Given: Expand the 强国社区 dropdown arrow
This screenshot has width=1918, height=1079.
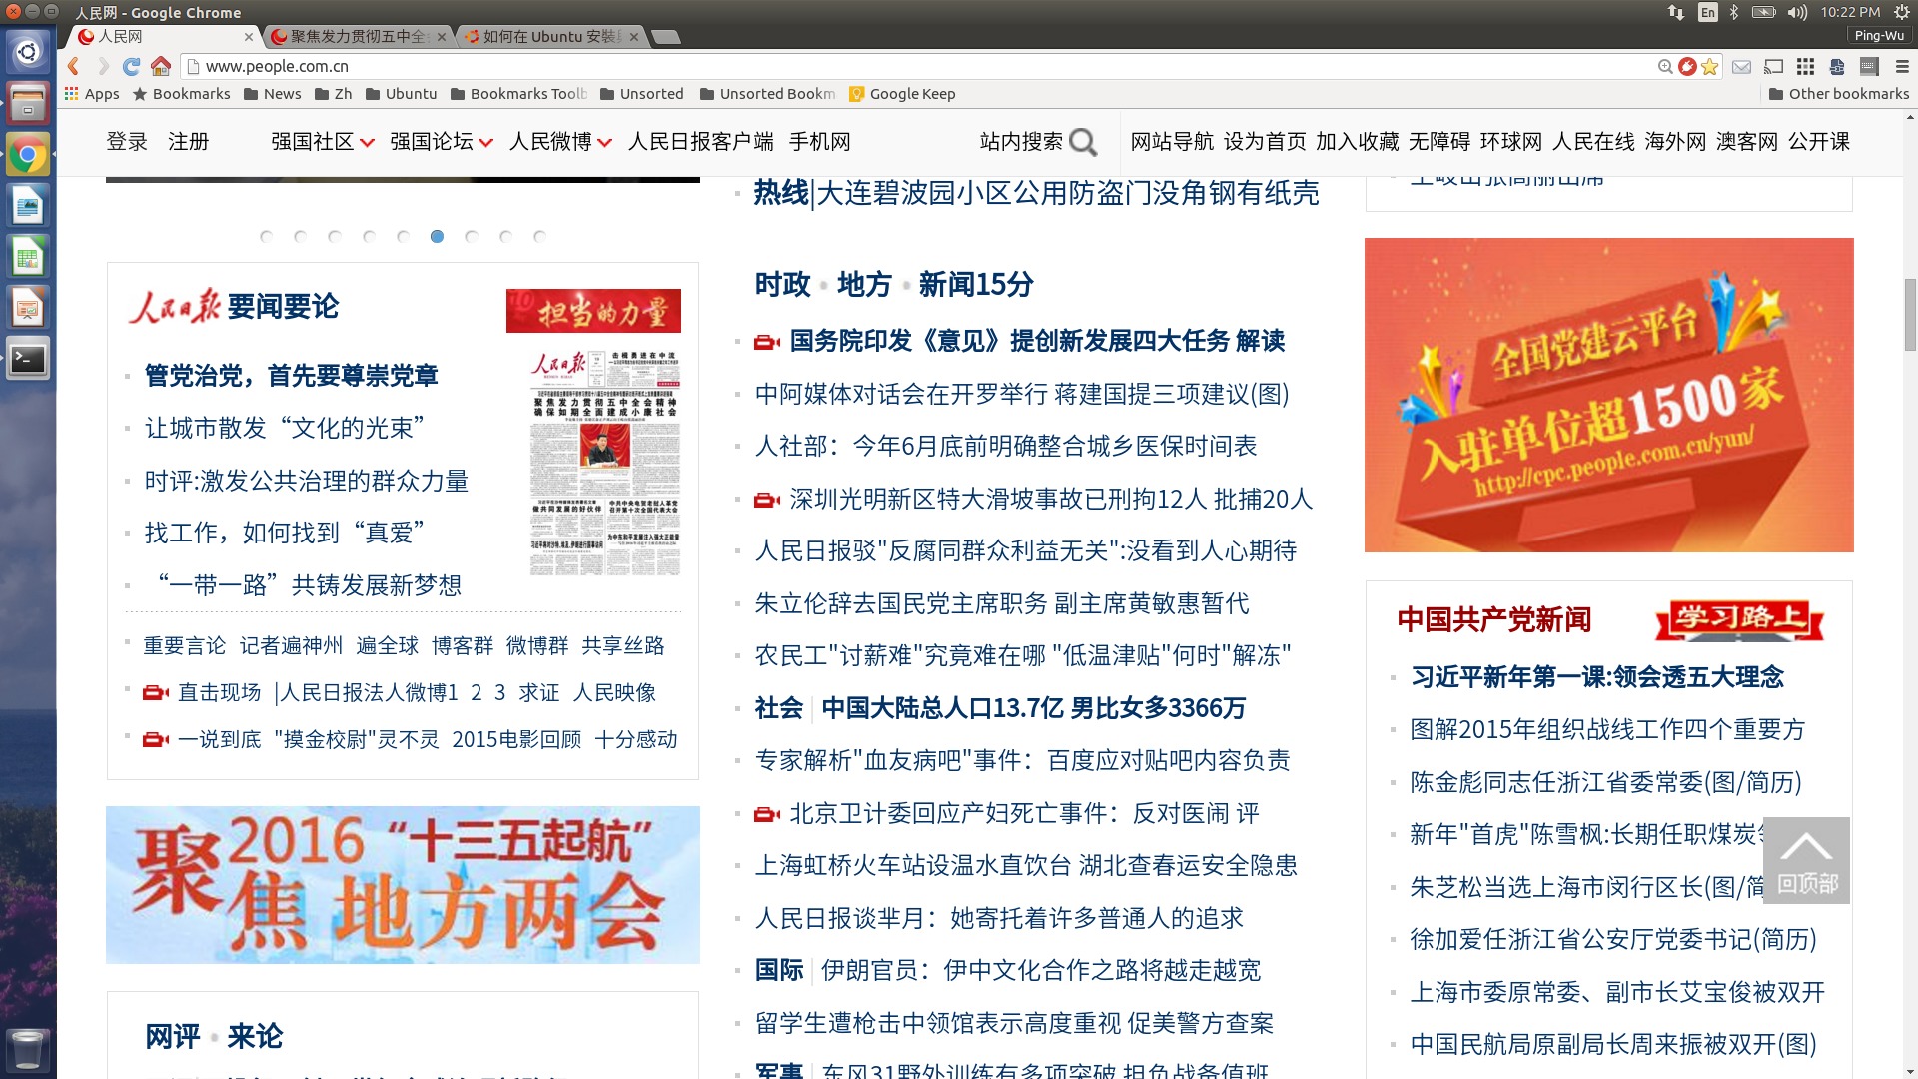Looking at the screenshot, I should pyautogui.click(x=367, y=143).
